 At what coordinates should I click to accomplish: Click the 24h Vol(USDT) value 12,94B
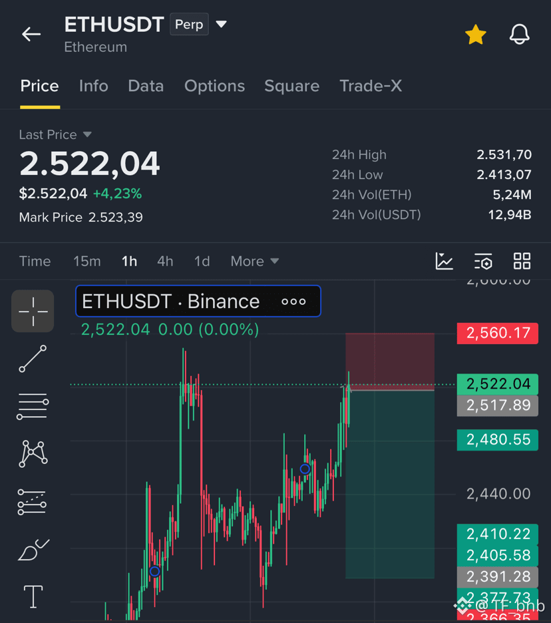pyautogui.click(x=509, y=215)
